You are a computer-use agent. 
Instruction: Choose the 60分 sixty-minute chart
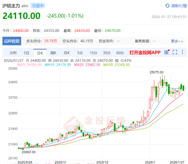pos(120,53)
